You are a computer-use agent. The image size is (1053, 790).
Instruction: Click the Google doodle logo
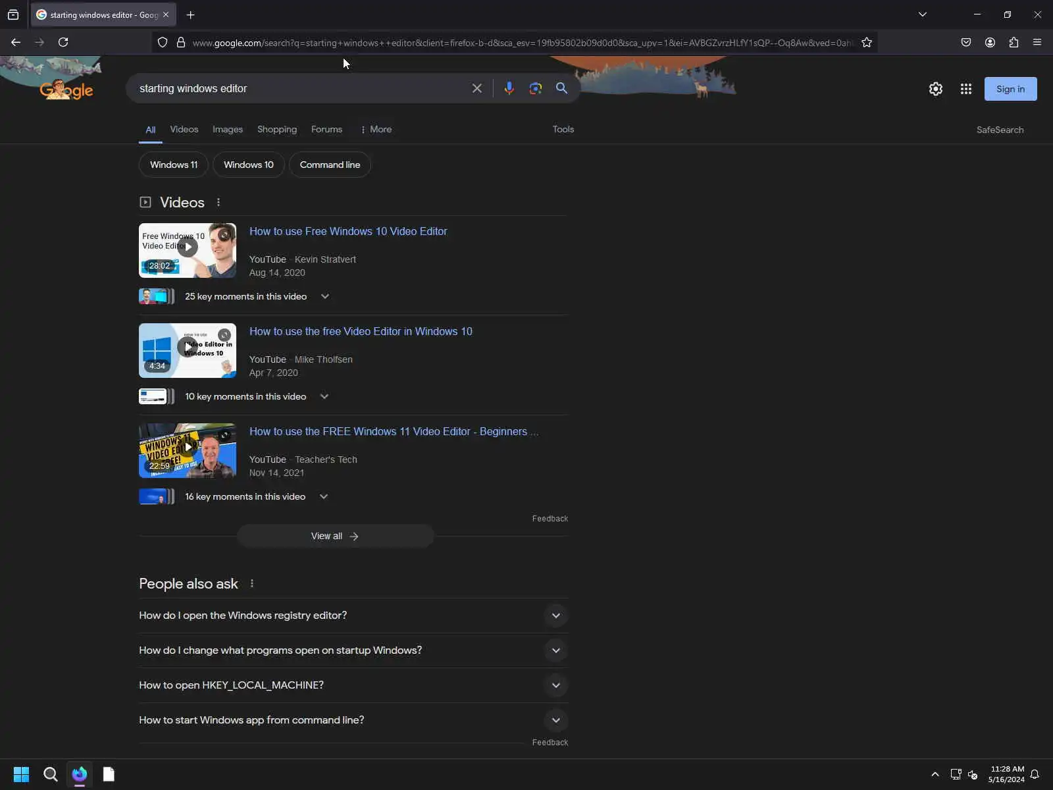pyautogui.click(x=66, y=90)
